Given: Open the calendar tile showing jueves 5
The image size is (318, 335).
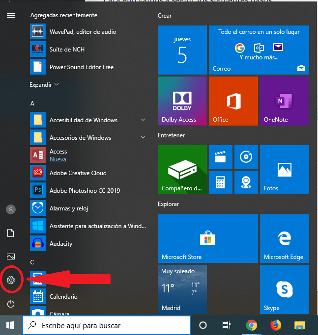Looking at the screenshot, I should 182,50.
